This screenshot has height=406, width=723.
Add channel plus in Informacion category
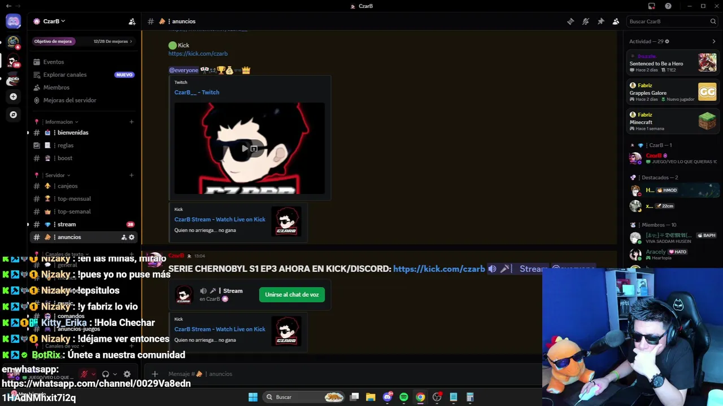(x=132, y=122)
